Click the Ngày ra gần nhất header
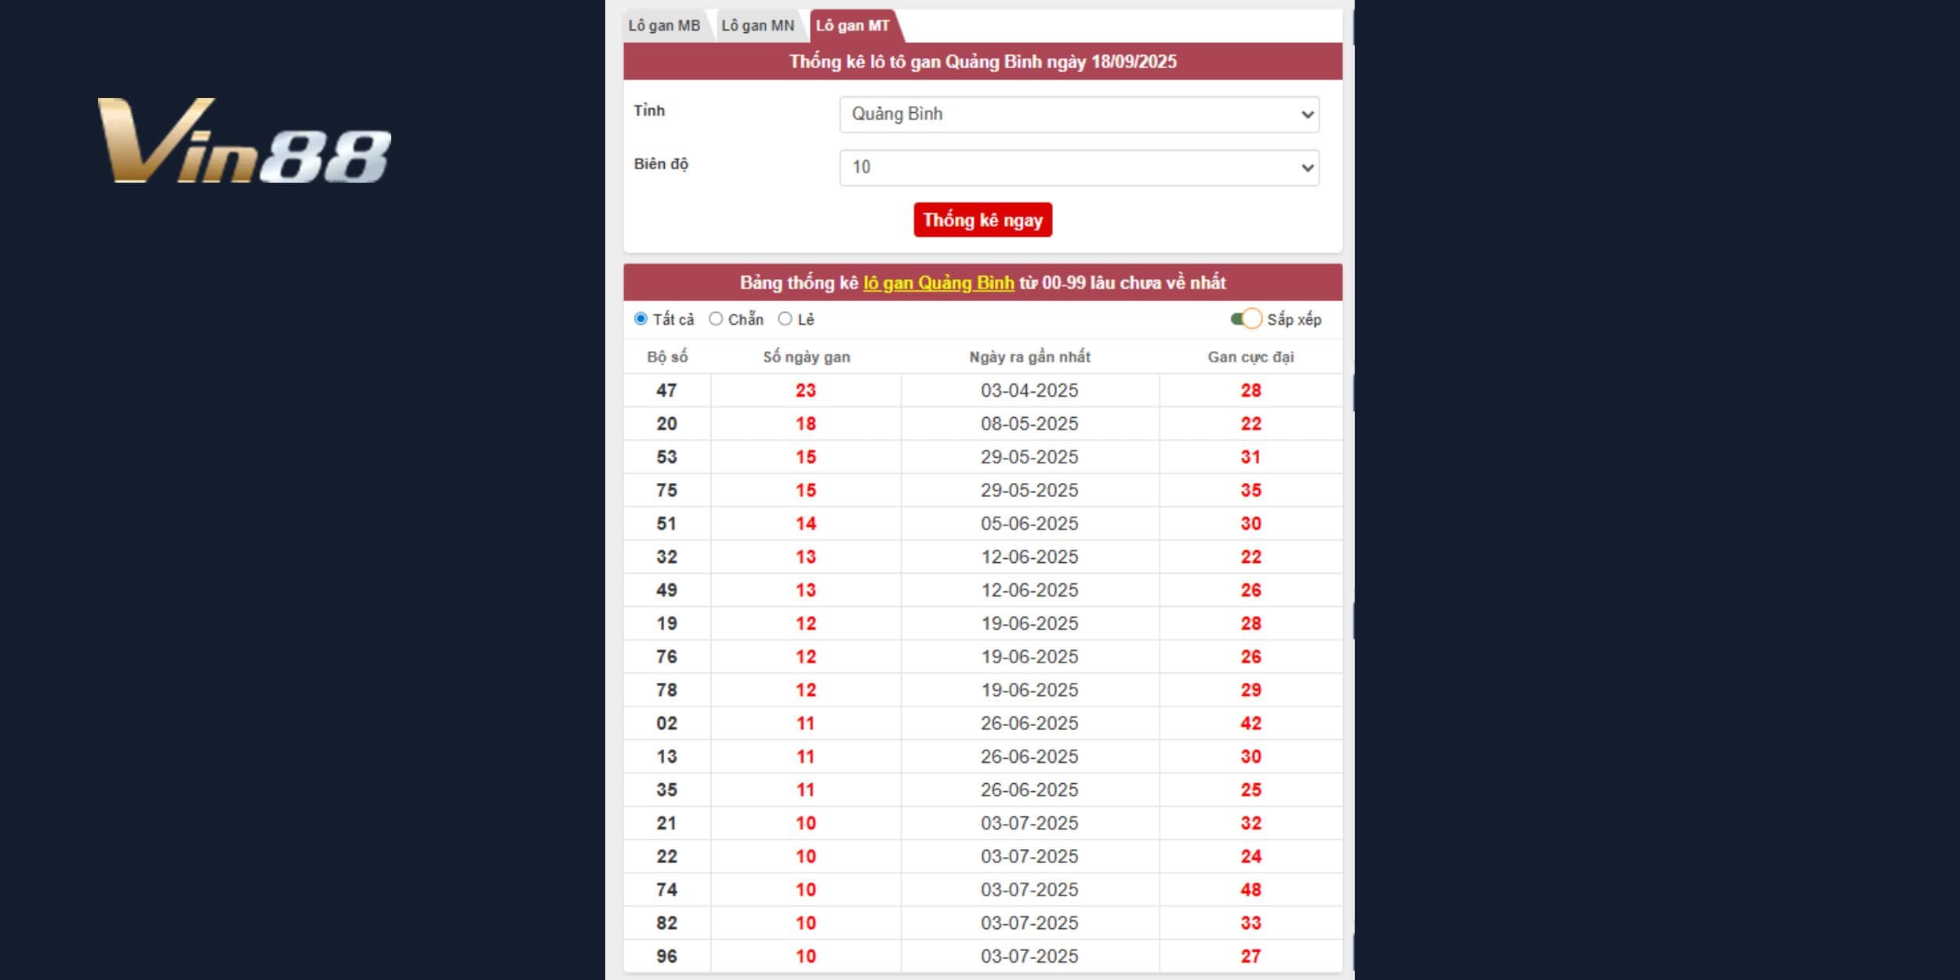 1029,358
